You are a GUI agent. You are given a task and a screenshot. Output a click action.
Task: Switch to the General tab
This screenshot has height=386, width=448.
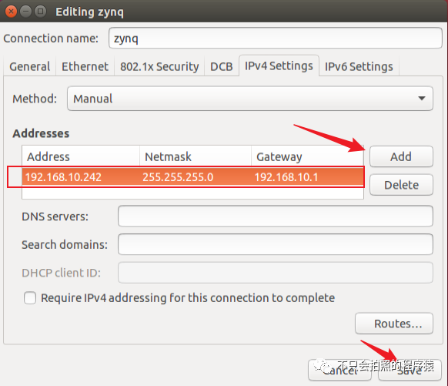[30, 66]
